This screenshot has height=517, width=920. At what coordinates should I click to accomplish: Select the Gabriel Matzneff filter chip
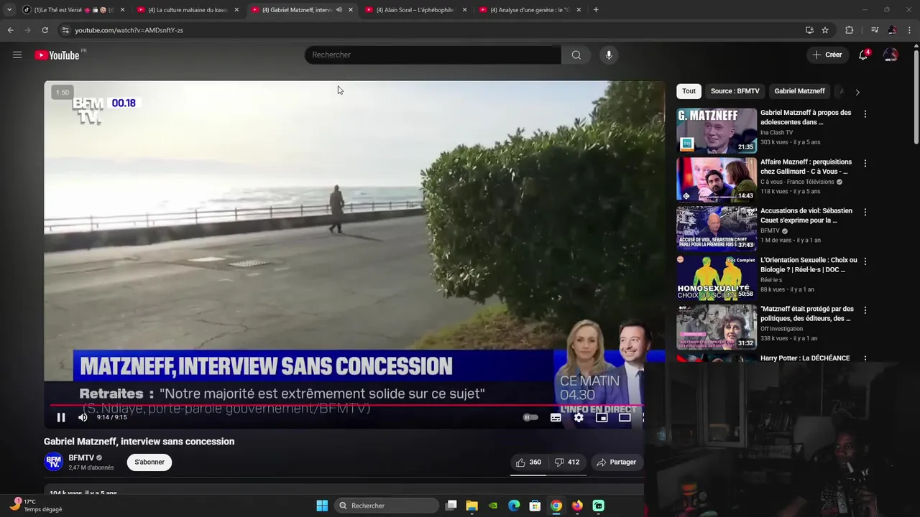point(799,91)
